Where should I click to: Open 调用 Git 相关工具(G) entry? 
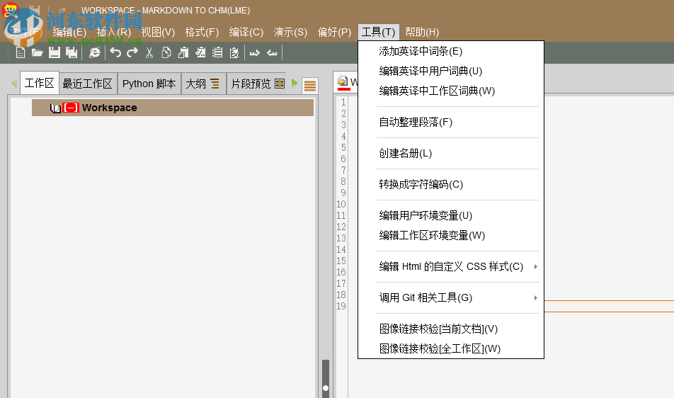coord(451,298)
